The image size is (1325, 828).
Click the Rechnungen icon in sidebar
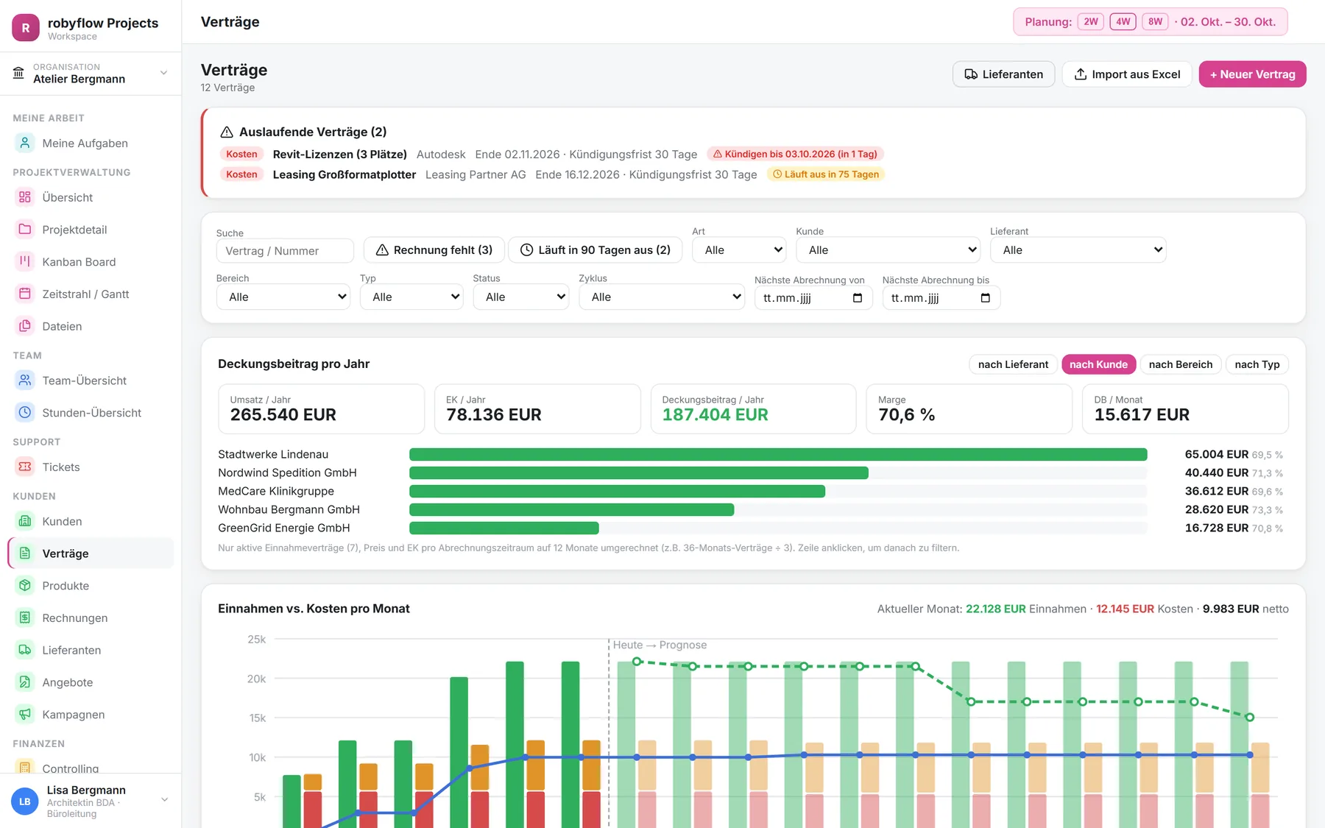click(25, 618)
